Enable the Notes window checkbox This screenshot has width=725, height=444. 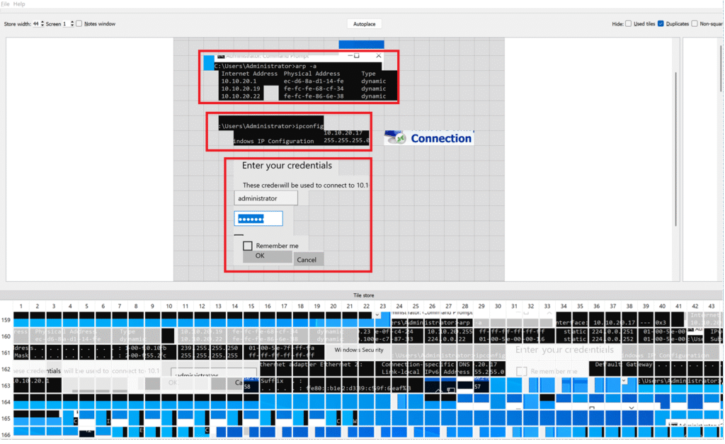click(79, 24)
